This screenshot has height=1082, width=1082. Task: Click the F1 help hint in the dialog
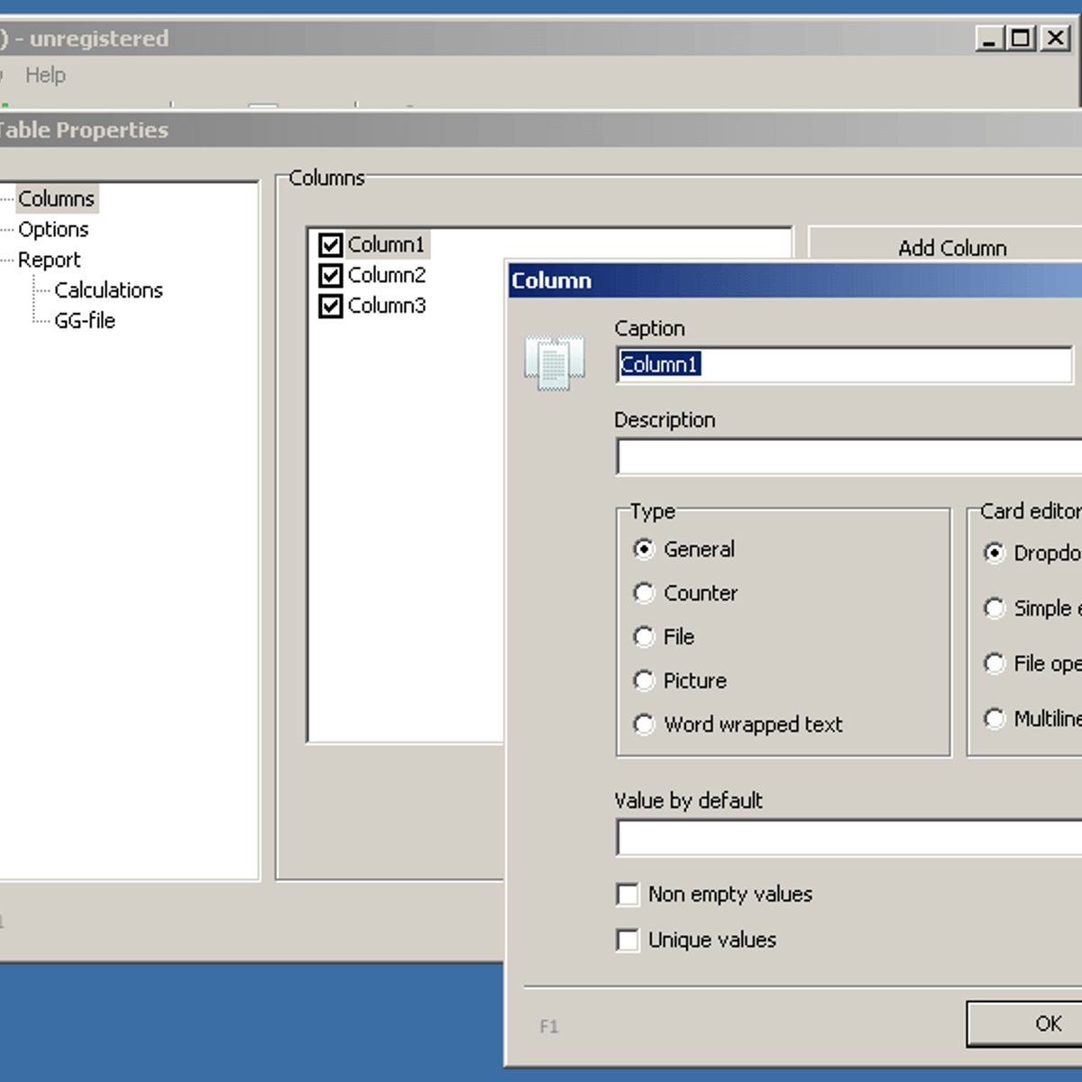pyautogui.click(x=549, y=1026)
